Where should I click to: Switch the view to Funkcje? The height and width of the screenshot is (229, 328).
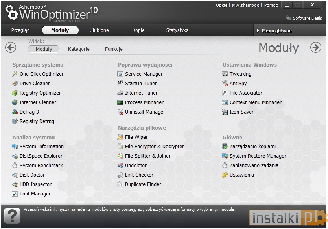[114, 49]
